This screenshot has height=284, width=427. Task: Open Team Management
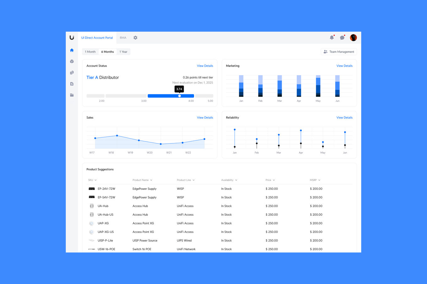(x=339, y=52)
